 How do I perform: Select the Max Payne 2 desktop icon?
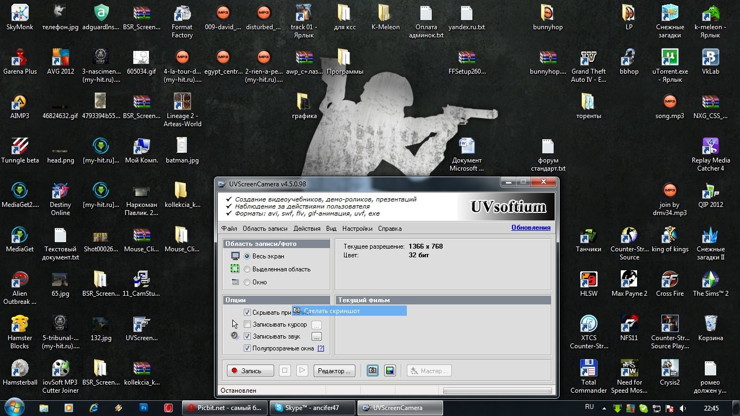(x=629, y=284)
